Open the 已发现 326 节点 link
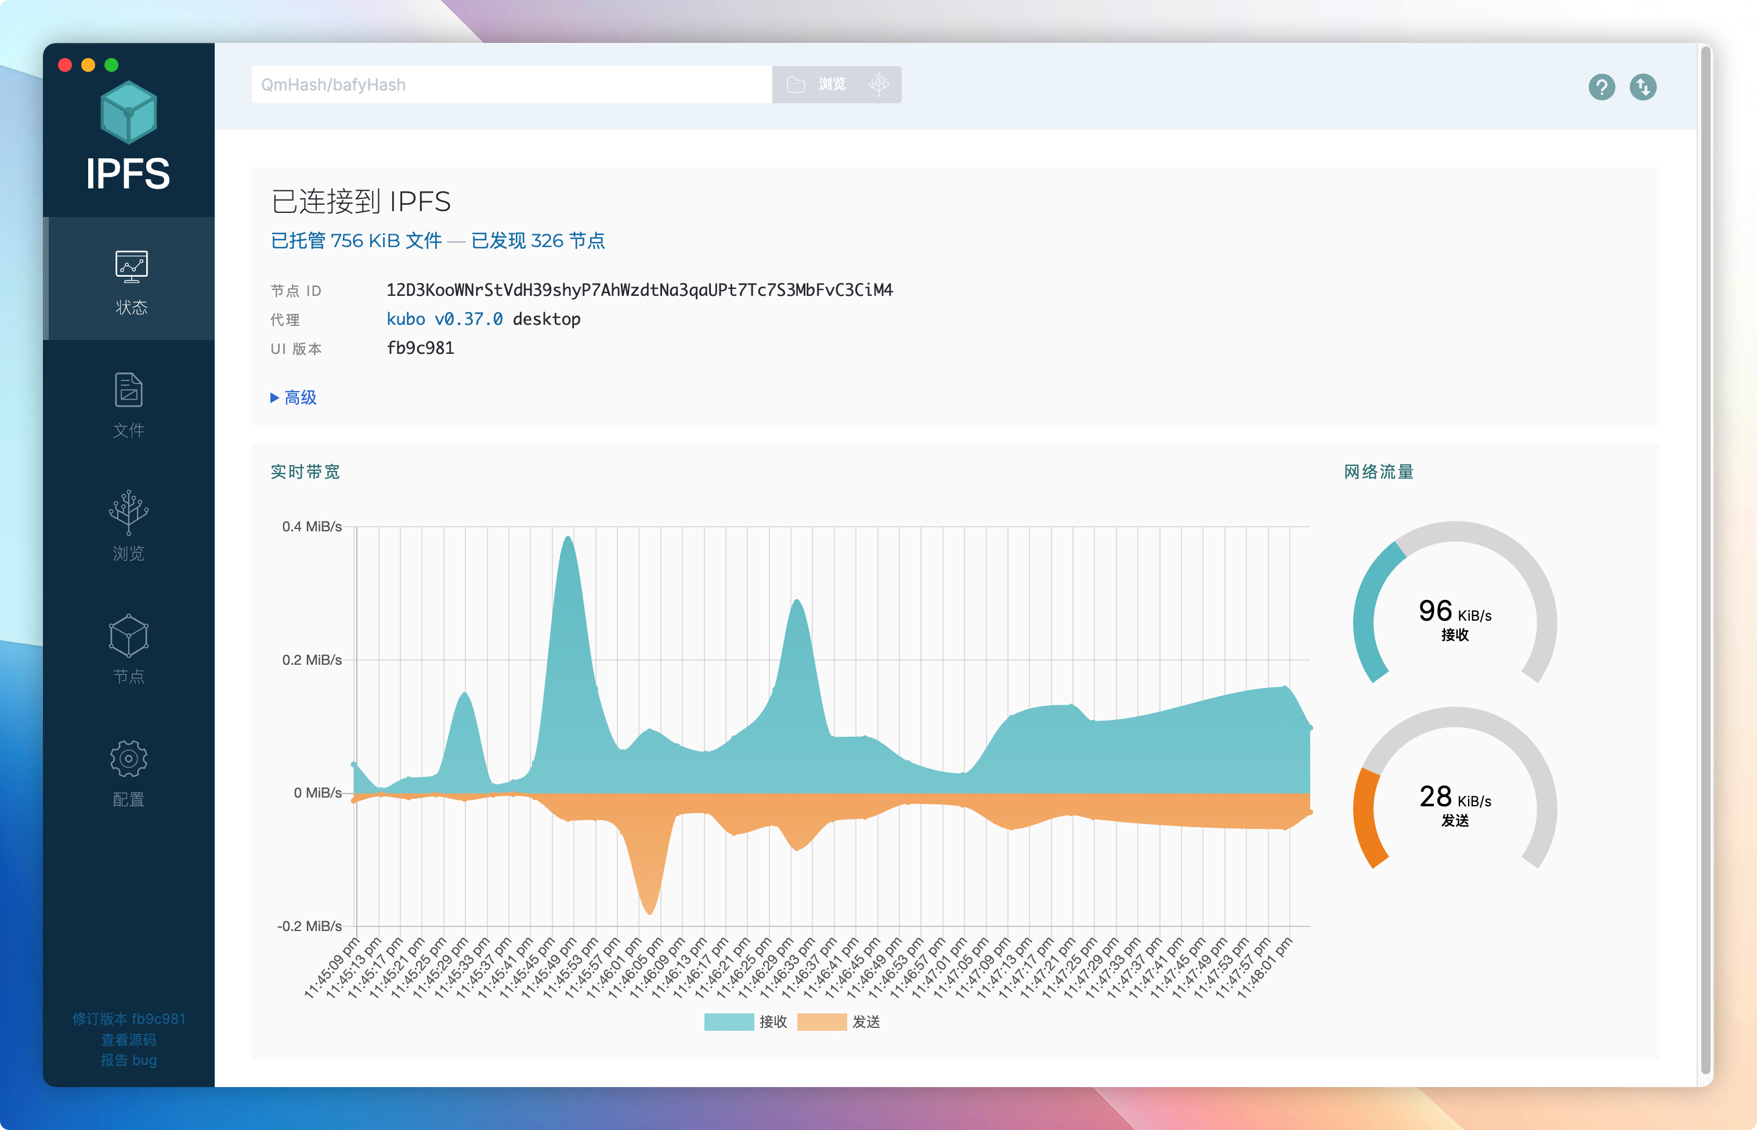1757x1130 pixels. [x=537, y=241]
